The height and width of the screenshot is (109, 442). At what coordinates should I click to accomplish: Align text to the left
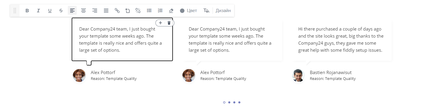[72, 11]
